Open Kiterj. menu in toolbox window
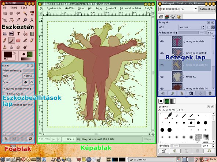217x162 pixels. pyautogui.click(x=14, y=8)
